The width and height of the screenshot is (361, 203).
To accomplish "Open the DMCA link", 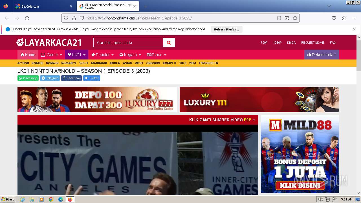I will [x=291, y=43].
